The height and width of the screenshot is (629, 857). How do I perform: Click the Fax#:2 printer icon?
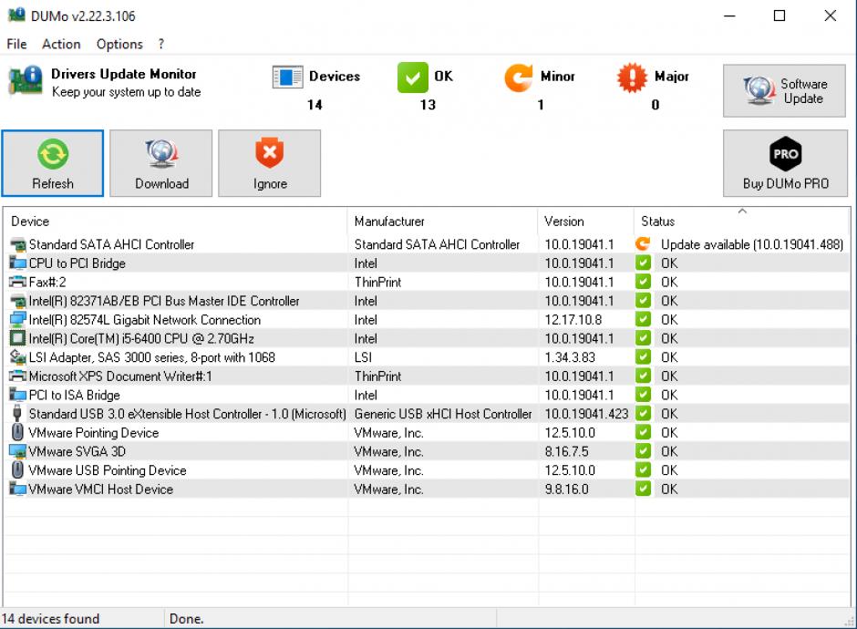[x=17, y=282]
